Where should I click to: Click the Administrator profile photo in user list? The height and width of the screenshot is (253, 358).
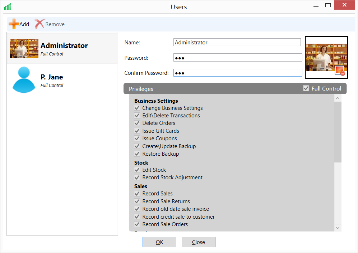click(x=24, y=48)
